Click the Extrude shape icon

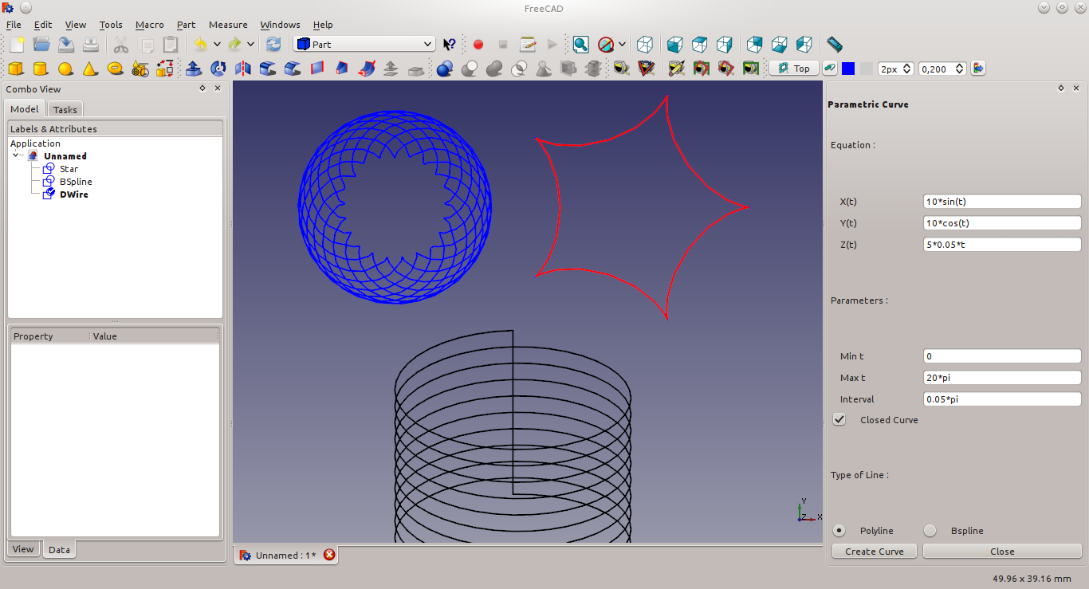[x=194, y=69]
